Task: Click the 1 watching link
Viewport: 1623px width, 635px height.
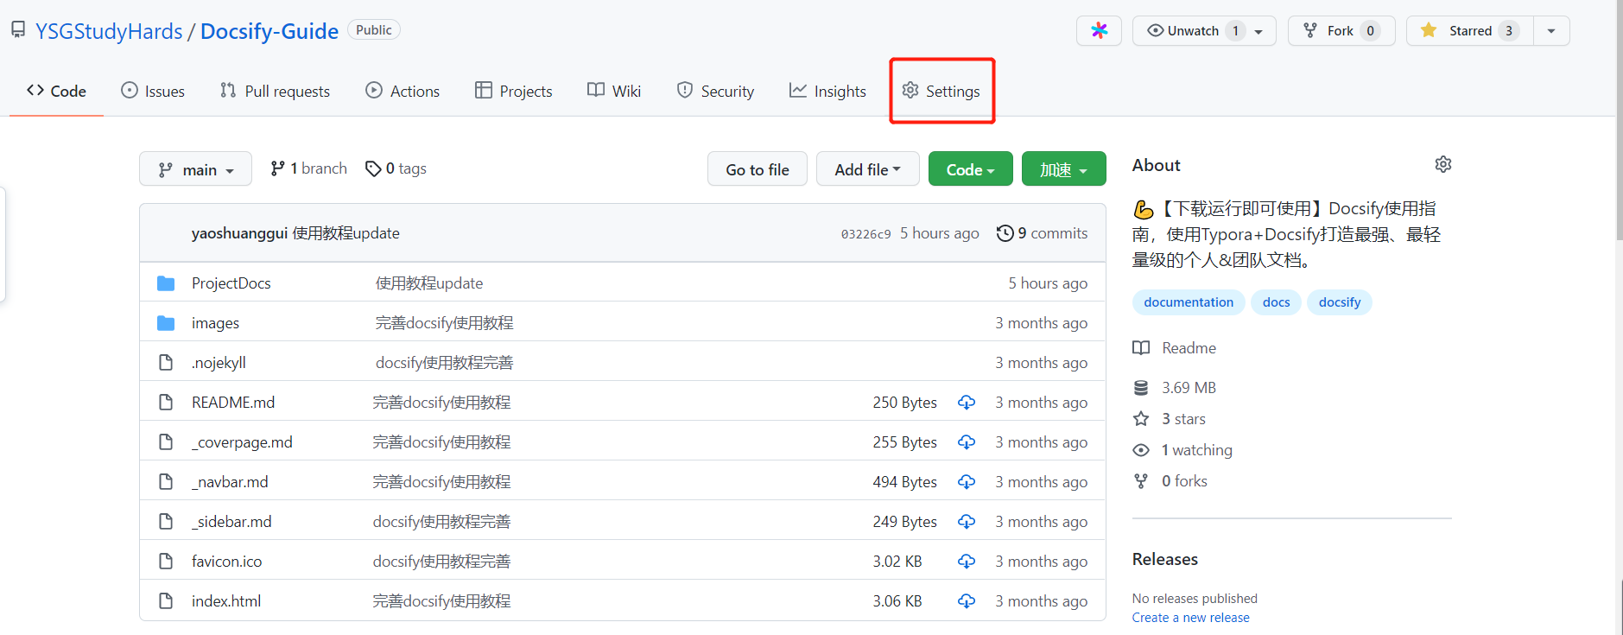Action: click(1197, 450)
